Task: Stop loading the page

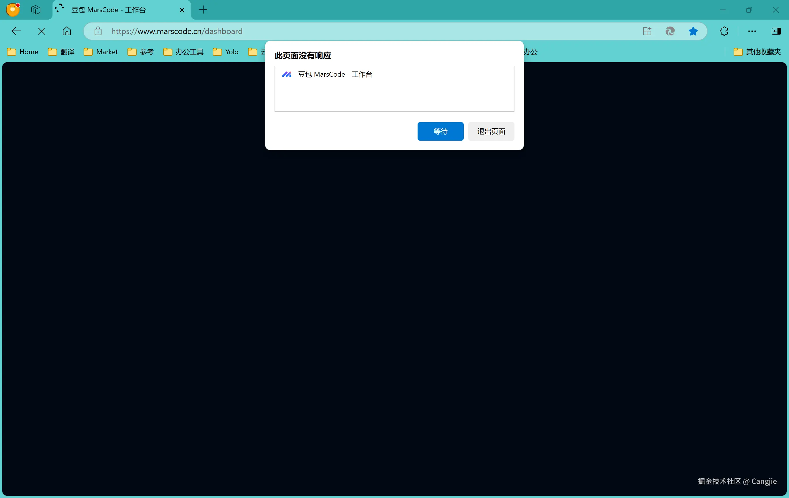Action: click(41, 31)
